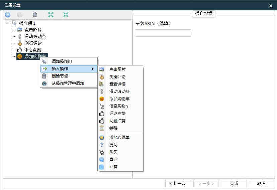
Task: Insert 查看详情 from submenu
Action: point(120,84)
